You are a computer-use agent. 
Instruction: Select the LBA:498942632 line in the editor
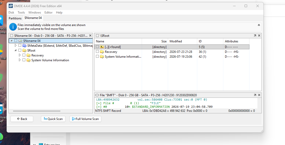[x=108, y=100]
